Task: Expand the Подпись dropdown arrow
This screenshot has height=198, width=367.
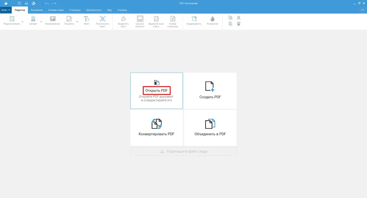Action: click(x=77, y=22)
